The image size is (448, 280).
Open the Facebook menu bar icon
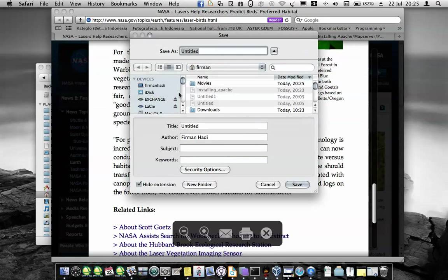tap(201, 4)
